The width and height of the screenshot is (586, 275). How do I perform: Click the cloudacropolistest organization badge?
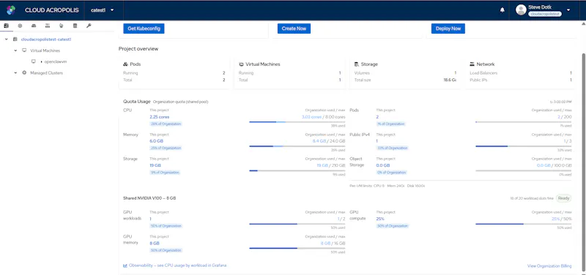tap(545, 14)
